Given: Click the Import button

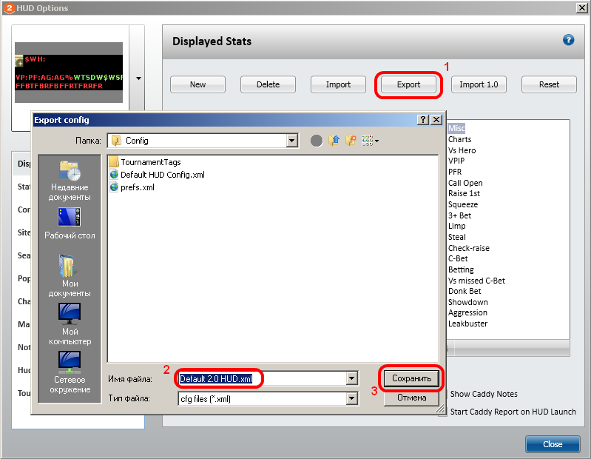Looking at the screenshot, I should coord(338,84).
